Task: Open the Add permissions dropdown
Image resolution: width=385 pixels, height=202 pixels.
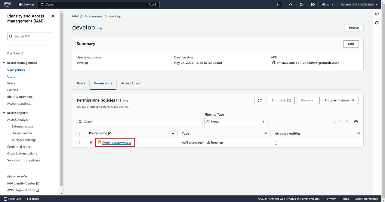Action: [339, 100]
